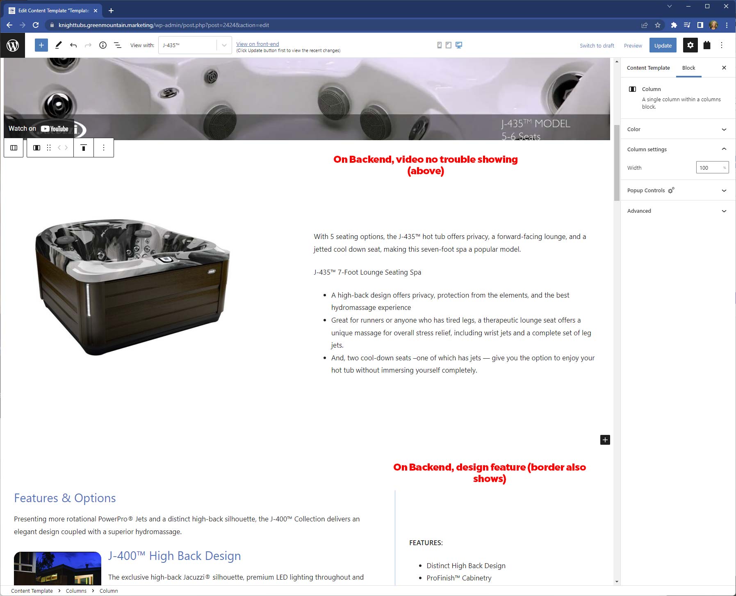Click the Update button
Viewport: 736px width, 596px height.
tap(663, 45)
